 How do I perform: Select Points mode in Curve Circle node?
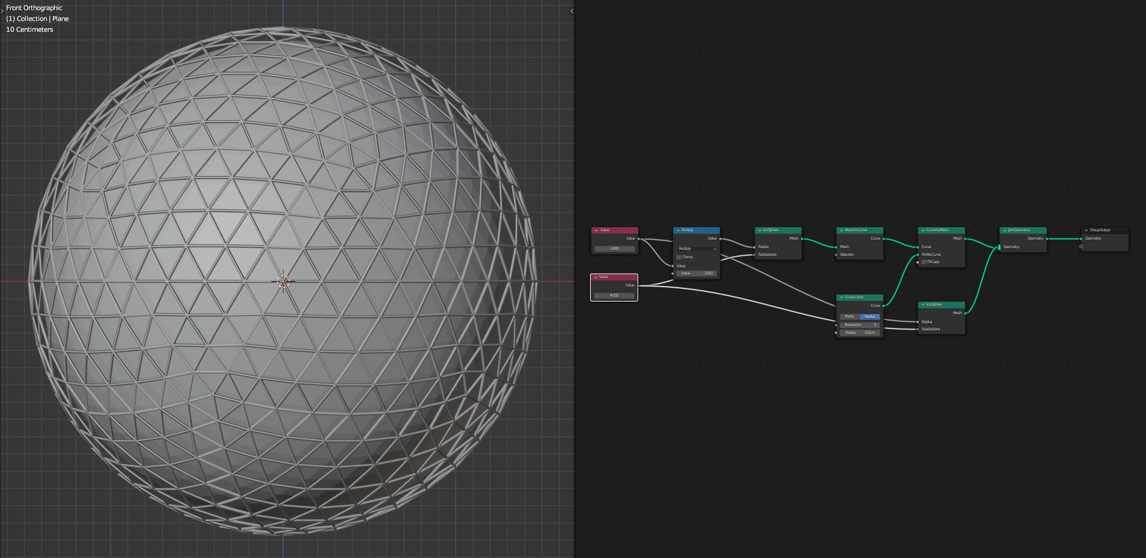pyautogui.click(x=850, y=317)
